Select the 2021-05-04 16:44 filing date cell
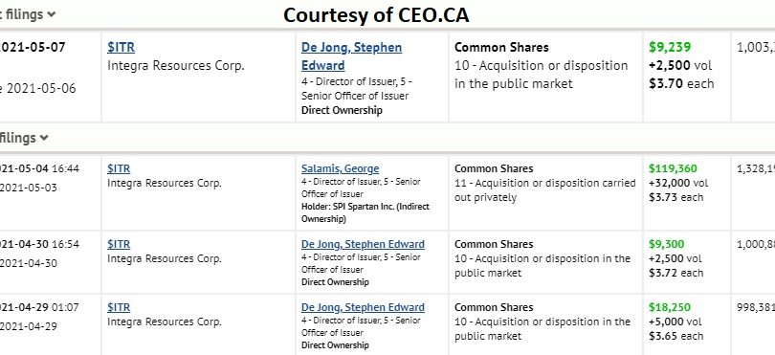The image size is (775, 355). (39, 168)
